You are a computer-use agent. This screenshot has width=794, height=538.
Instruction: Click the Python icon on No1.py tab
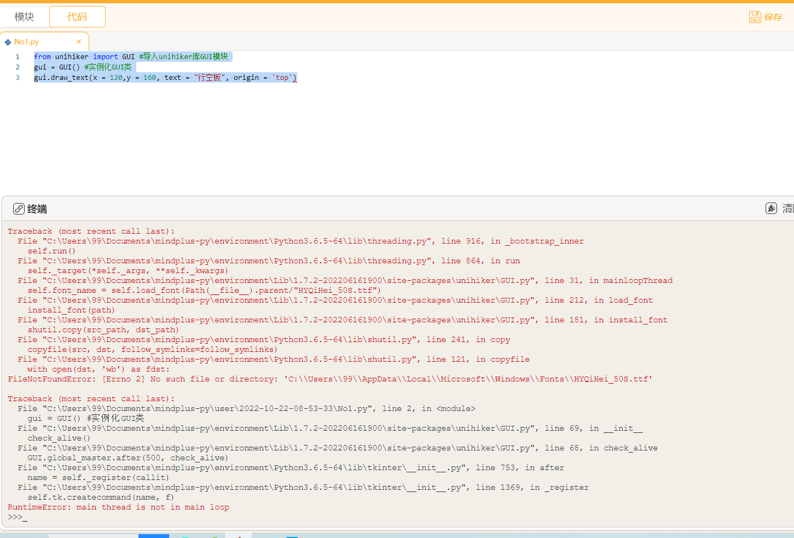coord(8,42)
